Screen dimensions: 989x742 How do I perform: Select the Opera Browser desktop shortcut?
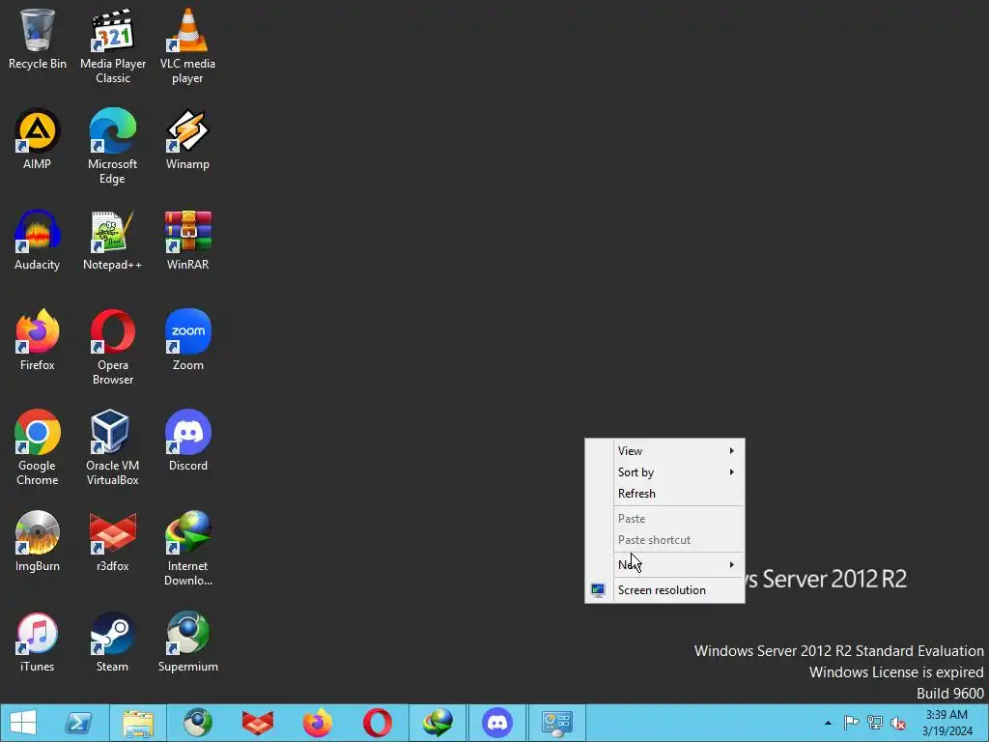click(112, 347)
